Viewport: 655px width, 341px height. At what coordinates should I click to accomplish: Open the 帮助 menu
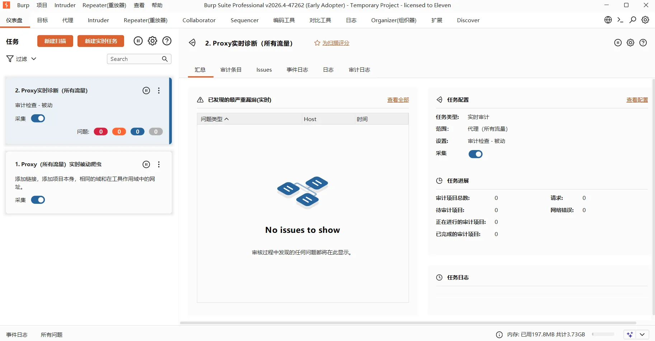[x=157, y=5]
